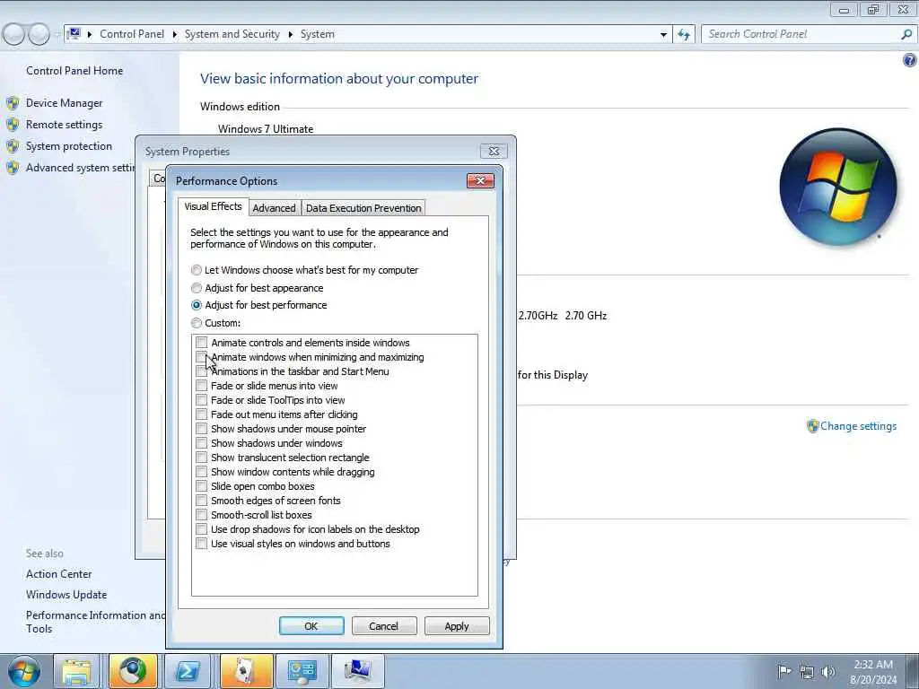The height and width of the screenshot is (689, 919).
Task: Click the shield icon beside System protection
Action: [x=13, y=146]
